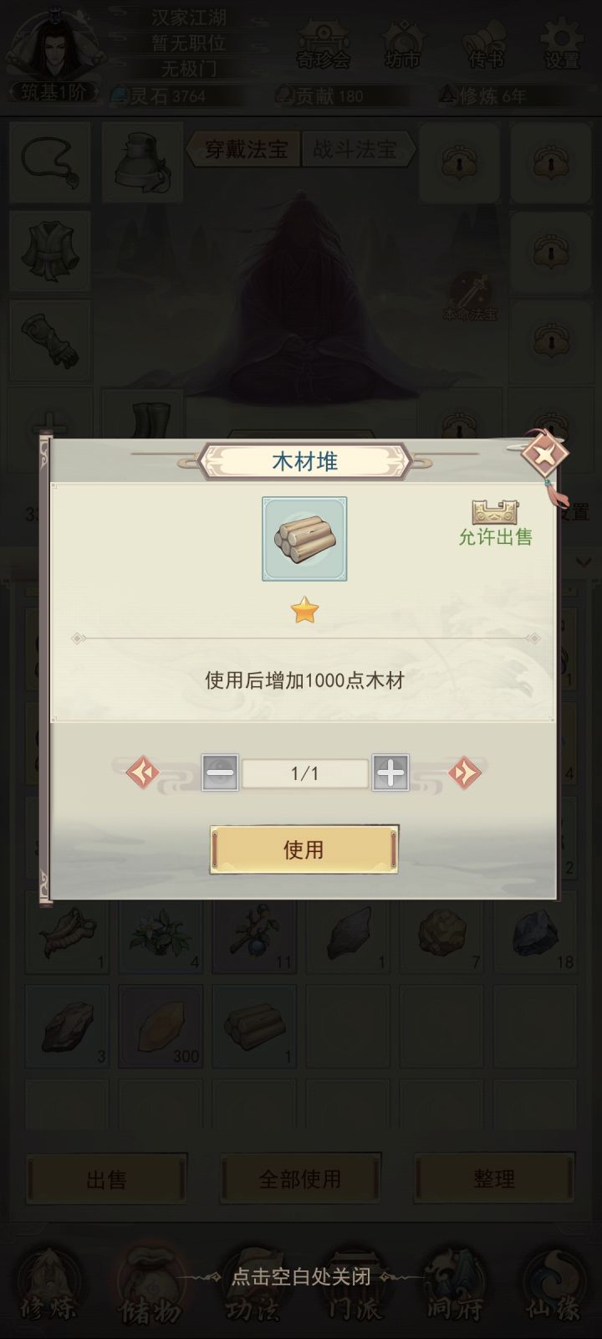The width and height of the screenshot is (602, 1339).
Task: Increase quantity with the plus button
Action: pyautogui.click(x=390, y=773)
